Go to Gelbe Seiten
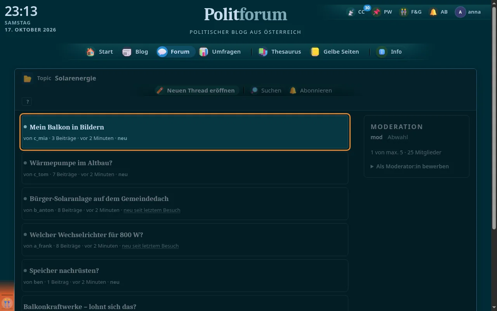This screenshot has width=497, height=311. pos(335,52)
